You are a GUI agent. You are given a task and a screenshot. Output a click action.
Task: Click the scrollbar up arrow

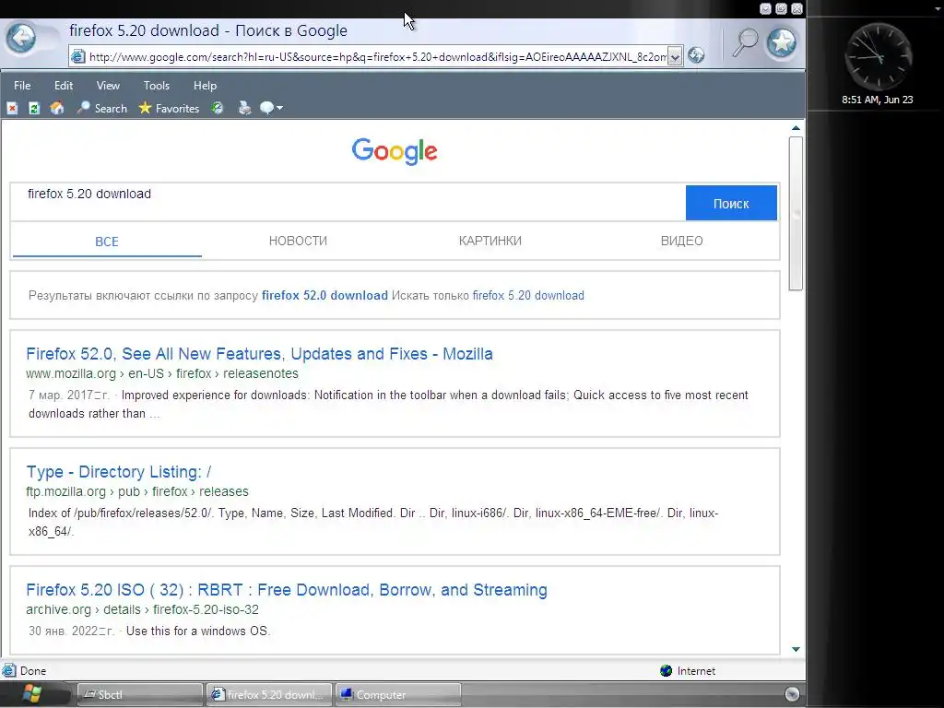(796, 127)
